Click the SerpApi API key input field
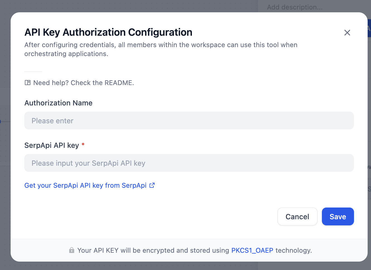 coord(189,163)
